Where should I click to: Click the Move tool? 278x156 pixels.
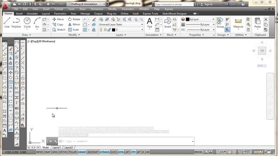(58, 19)
